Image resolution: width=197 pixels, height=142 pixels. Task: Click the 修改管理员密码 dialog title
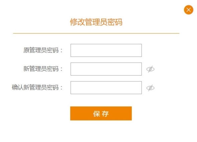[96, 22]
